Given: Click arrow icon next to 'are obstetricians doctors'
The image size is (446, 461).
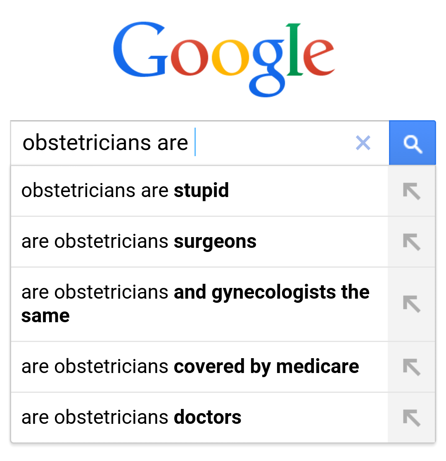Looking at the screenshot, I should [x=411, y=418].
